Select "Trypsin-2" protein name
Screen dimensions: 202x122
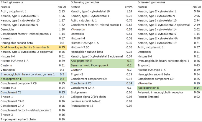tap(77, 74)
